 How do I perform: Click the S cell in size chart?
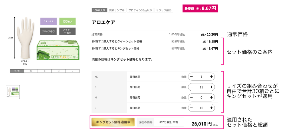coord(45,71)
